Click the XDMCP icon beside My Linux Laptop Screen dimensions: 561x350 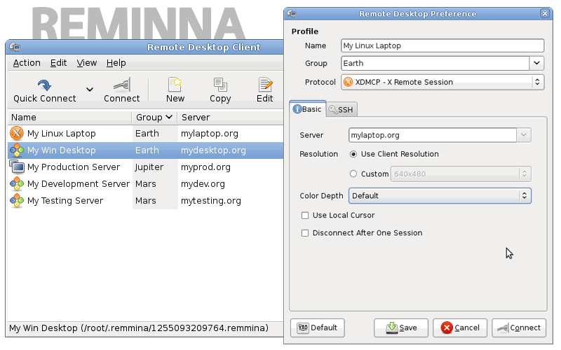click(x=17, y=133)
